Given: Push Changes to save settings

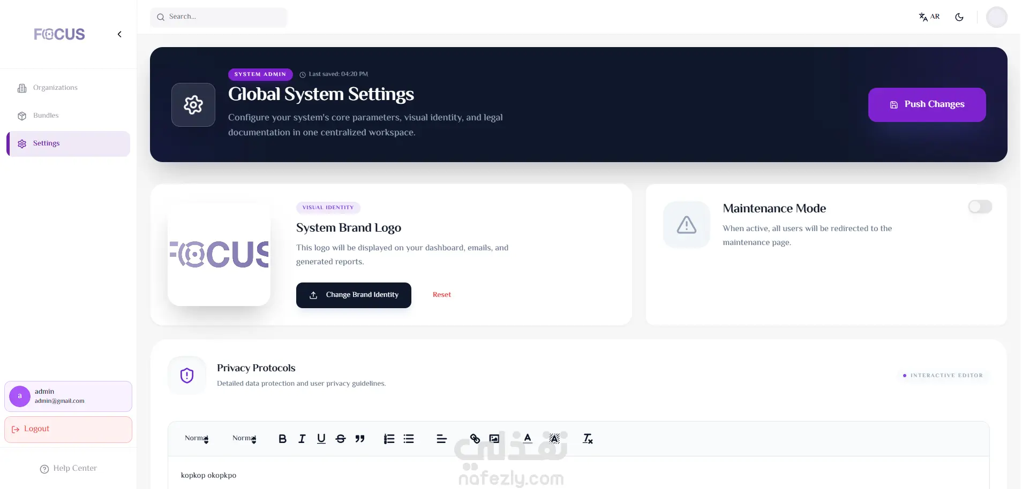Looking at the screenshot, I should [927, 105].
